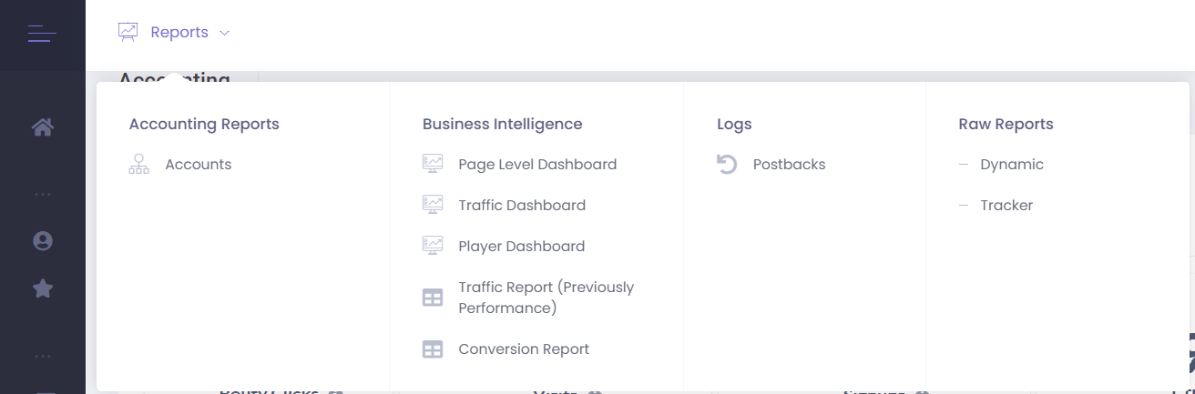The image size is (1195, 394).
Task: Click the Reports presentation chart icon
Action: click(x=128, y=32)
